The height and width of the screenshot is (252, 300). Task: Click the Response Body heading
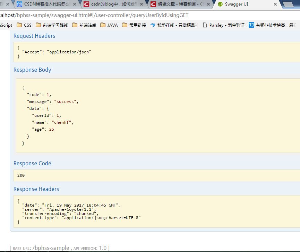click(32, 70)
